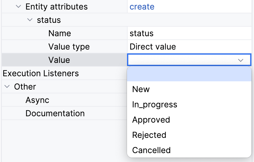Viewport: 254px width, 162px height.
Task: Select the Execution Listeners row
Action: click(41, 73)
